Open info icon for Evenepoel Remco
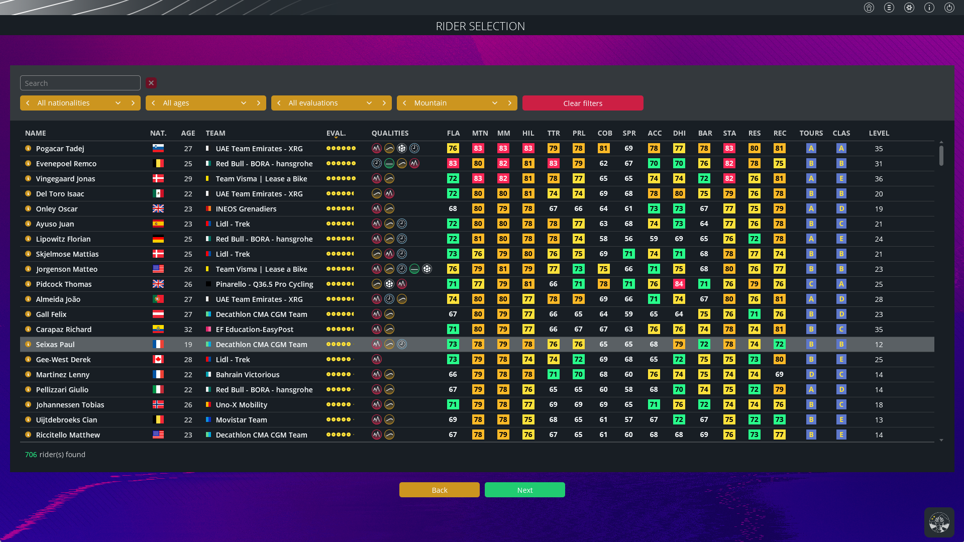Image resolution: width=964 pixels, height=542 pixels. [28, 163]
